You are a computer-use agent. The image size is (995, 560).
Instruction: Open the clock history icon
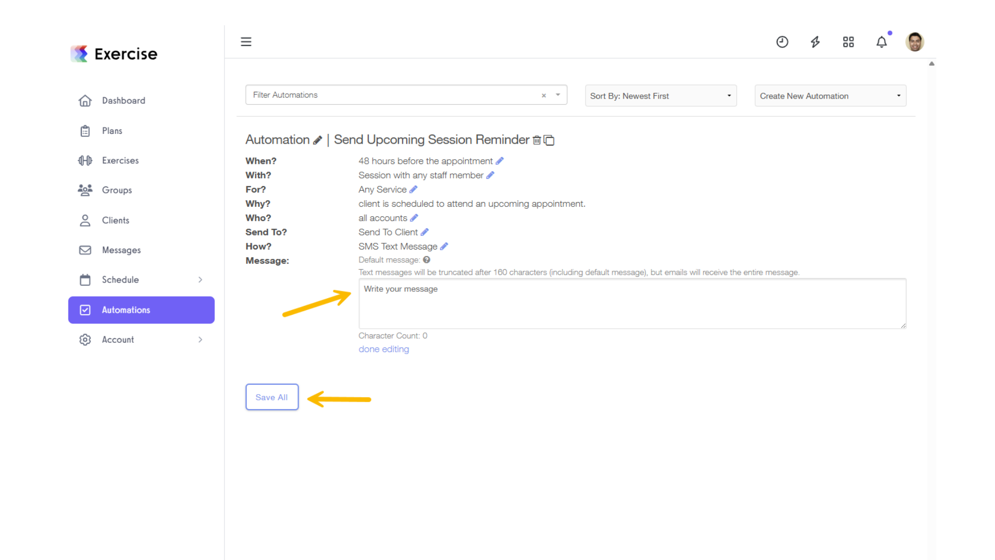pyautogui.click(x=782, y=41)
